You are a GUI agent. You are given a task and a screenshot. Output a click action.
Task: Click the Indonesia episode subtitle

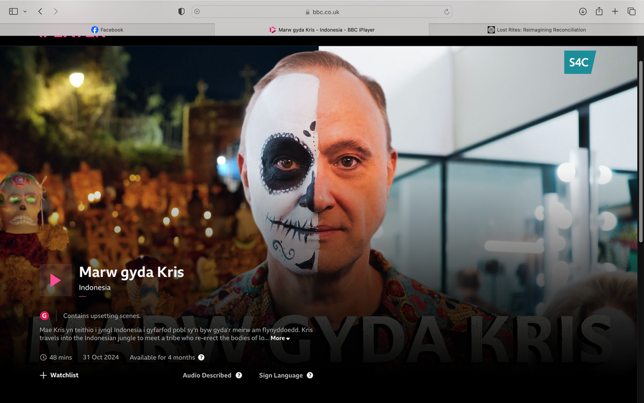coord(95,287)
